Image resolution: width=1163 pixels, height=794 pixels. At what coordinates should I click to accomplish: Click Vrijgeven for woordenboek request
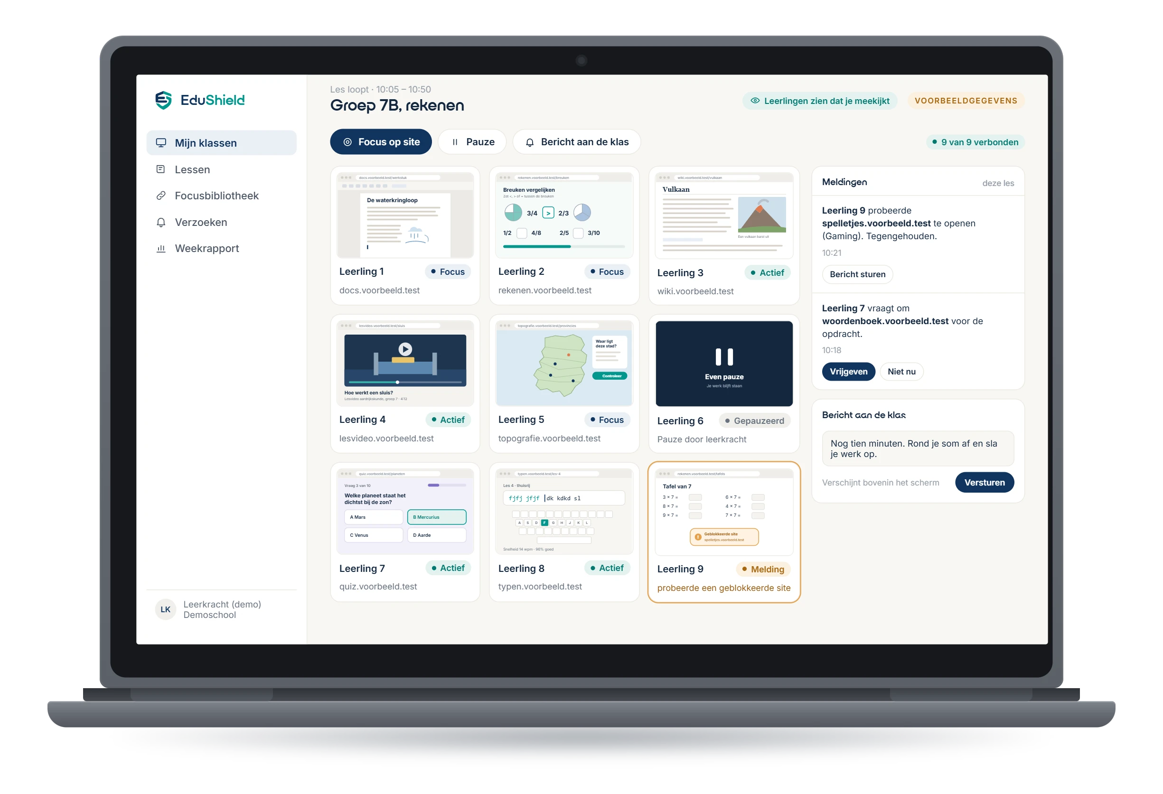[x=848, y=372]
